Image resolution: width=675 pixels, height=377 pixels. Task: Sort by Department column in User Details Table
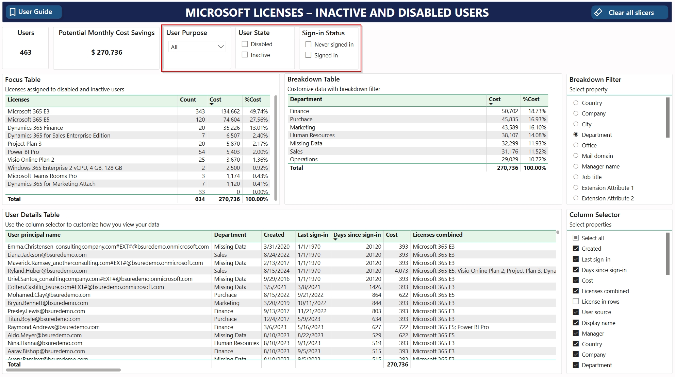click(230, 235)
